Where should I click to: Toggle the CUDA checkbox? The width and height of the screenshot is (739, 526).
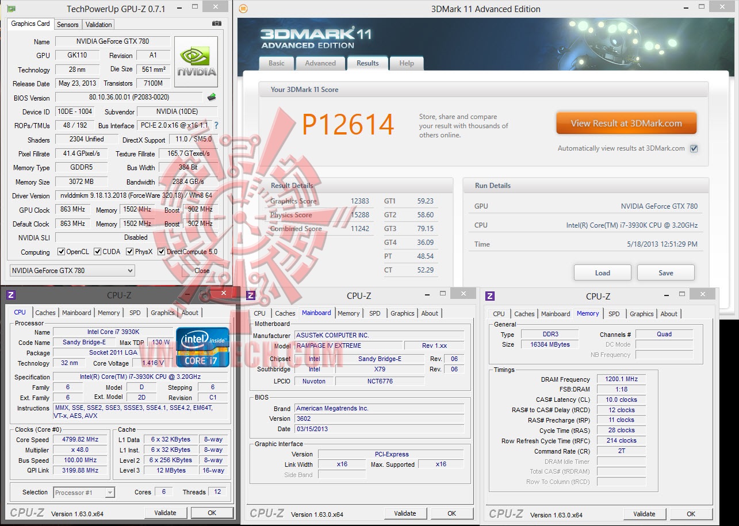coord(98,252)
